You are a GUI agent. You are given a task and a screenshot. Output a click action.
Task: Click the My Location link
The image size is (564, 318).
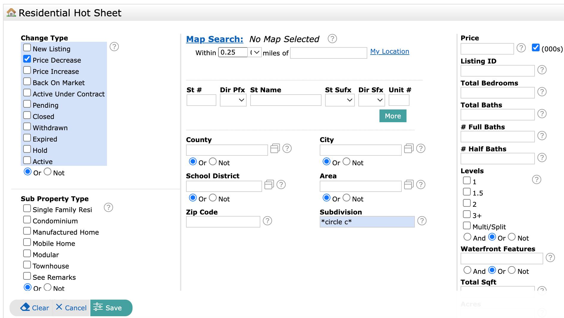pyautogui.click(x=389, y=52)
